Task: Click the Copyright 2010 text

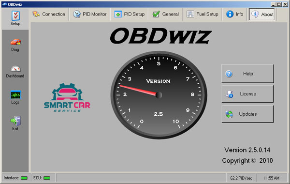Action: (x=247, y=161)
